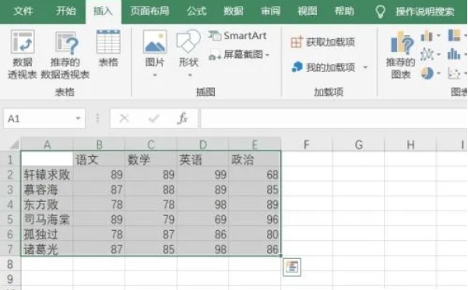Image resolution: width=468 pixels, height=290 pixels.
Task: Click the 语文 header cell
Action: pos(99,160)
